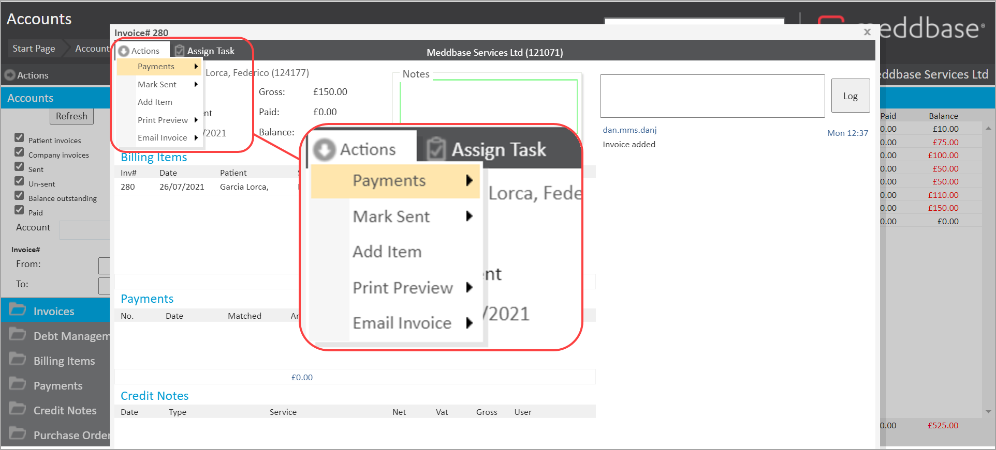The height and width of the screenshot is (450, 996).
Task: Choose Print Preview menu entry
Action: 159,120
